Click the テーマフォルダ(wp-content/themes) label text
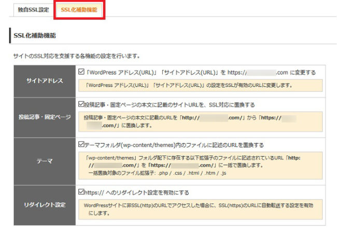Image resolution: width=337 pixels, height=230 pixels. tap(174, 145)
